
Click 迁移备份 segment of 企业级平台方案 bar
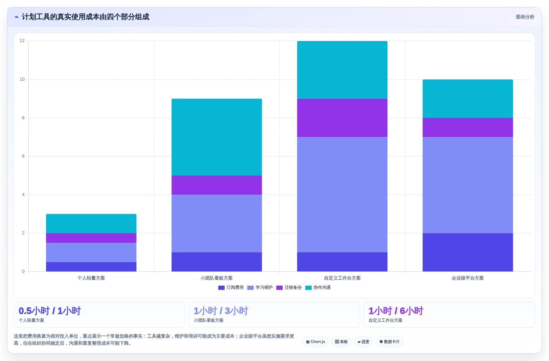pos(468,127)
